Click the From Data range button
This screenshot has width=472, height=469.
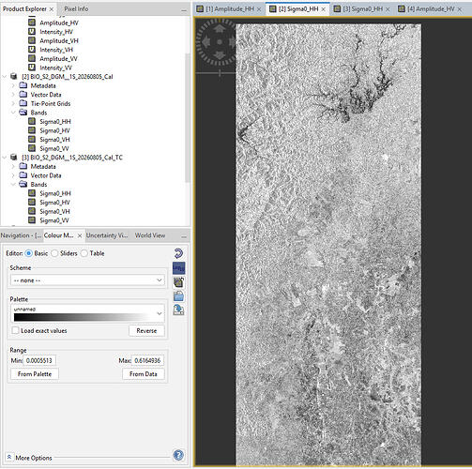[x=144, y=374]
